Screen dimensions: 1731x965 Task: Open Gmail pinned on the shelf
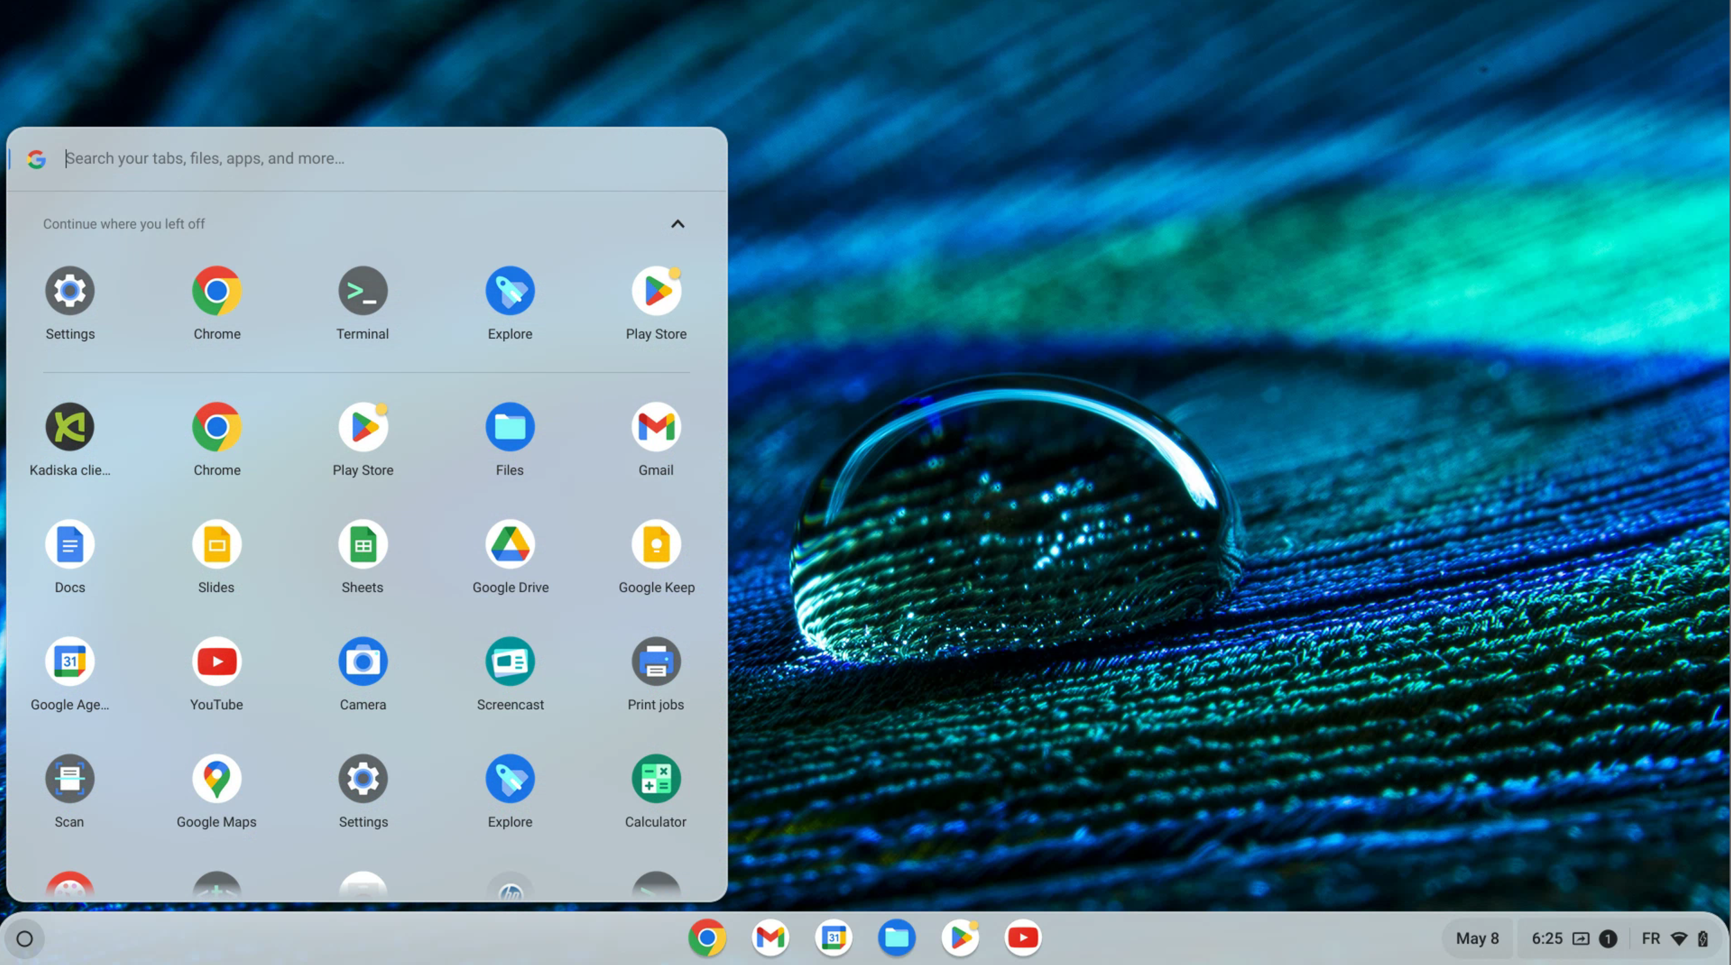point(770,938)
